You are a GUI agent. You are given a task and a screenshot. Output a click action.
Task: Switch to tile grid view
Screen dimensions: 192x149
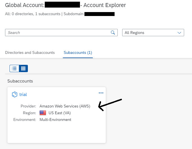[23, 68]
